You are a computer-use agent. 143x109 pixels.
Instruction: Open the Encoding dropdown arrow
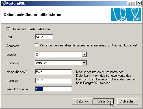click(84, 63)
